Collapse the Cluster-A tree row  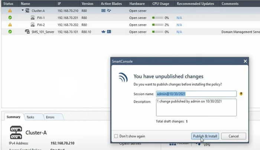(x=23, y=10)
